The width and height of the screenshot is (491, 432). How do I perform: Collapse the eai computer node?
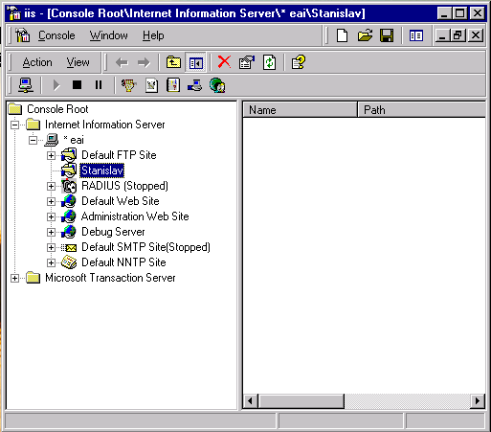tap(33, 140)
